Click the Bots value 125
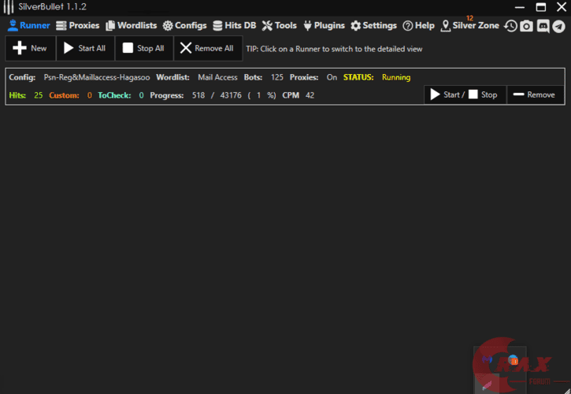571x394 pixels. click(x=276, y=77)
